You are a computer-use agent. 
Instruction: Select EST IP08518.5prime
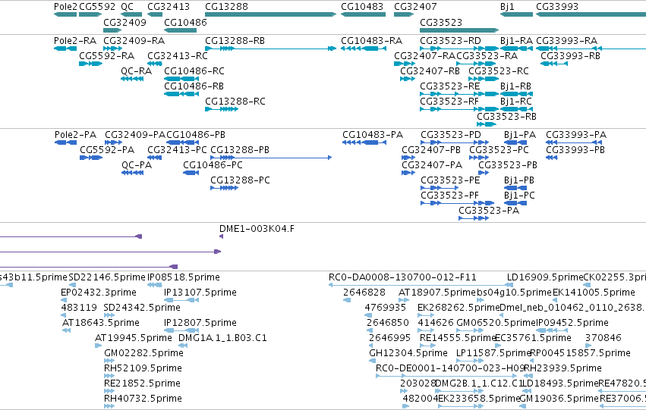click(155, 285)
